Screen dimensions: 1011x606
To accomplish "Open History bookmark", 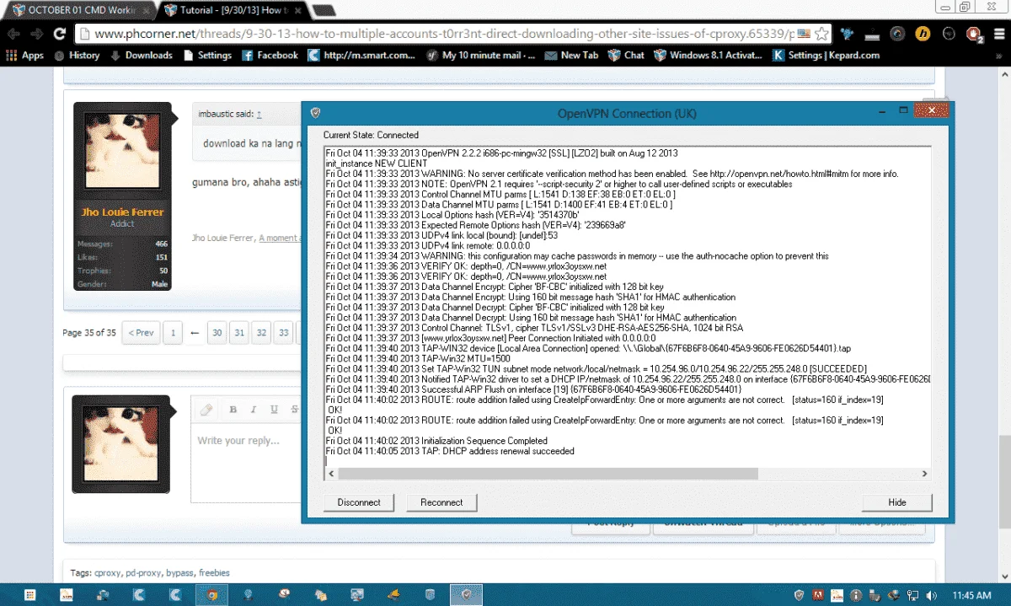I will [x=77, y=55].
